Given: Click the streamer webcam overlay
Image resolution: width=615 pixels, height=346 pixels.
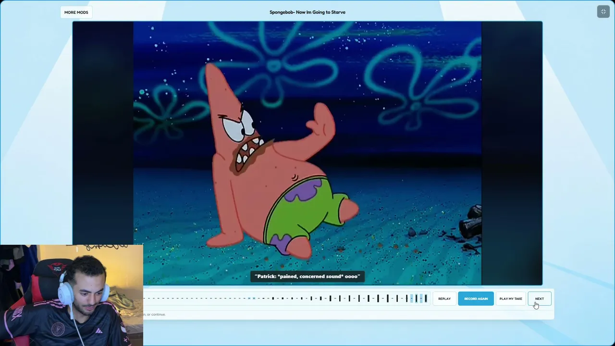Looking at the screenshot, I should [72, 295].
